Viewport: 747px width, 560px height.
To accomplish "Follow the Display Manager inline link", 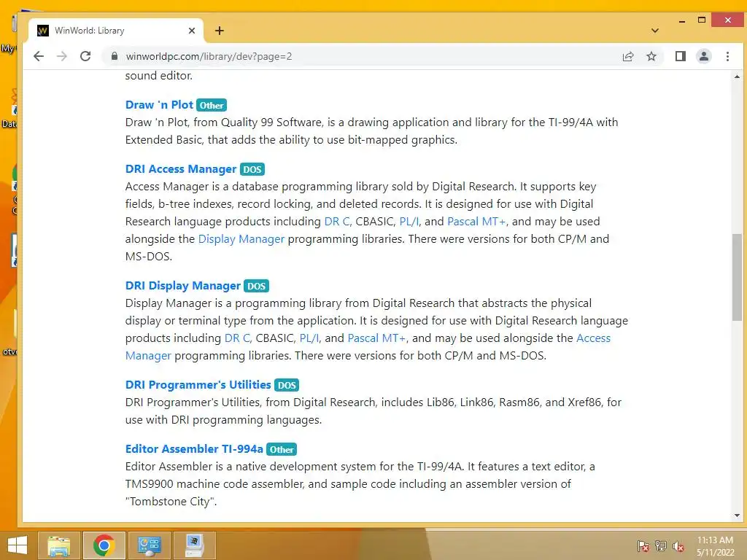I will pos(241,239).
